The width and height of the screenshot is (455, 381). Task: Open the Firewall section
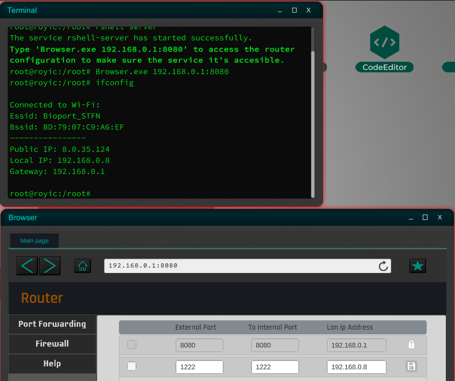pos(52,344)
